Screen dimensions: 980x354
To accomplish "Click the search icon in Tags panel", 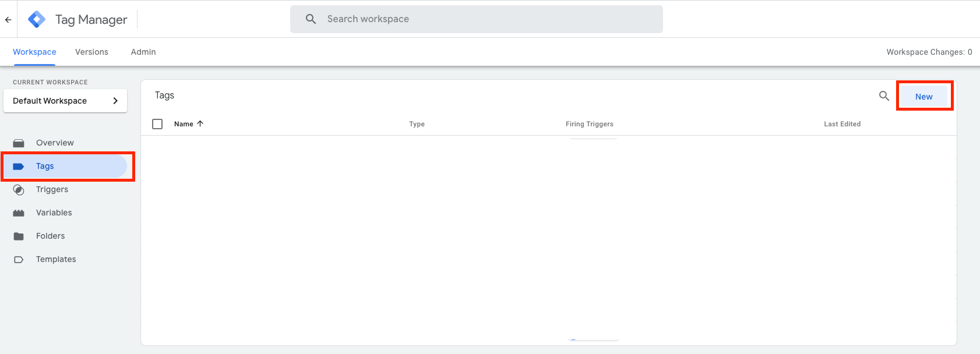I will point(884,96).
